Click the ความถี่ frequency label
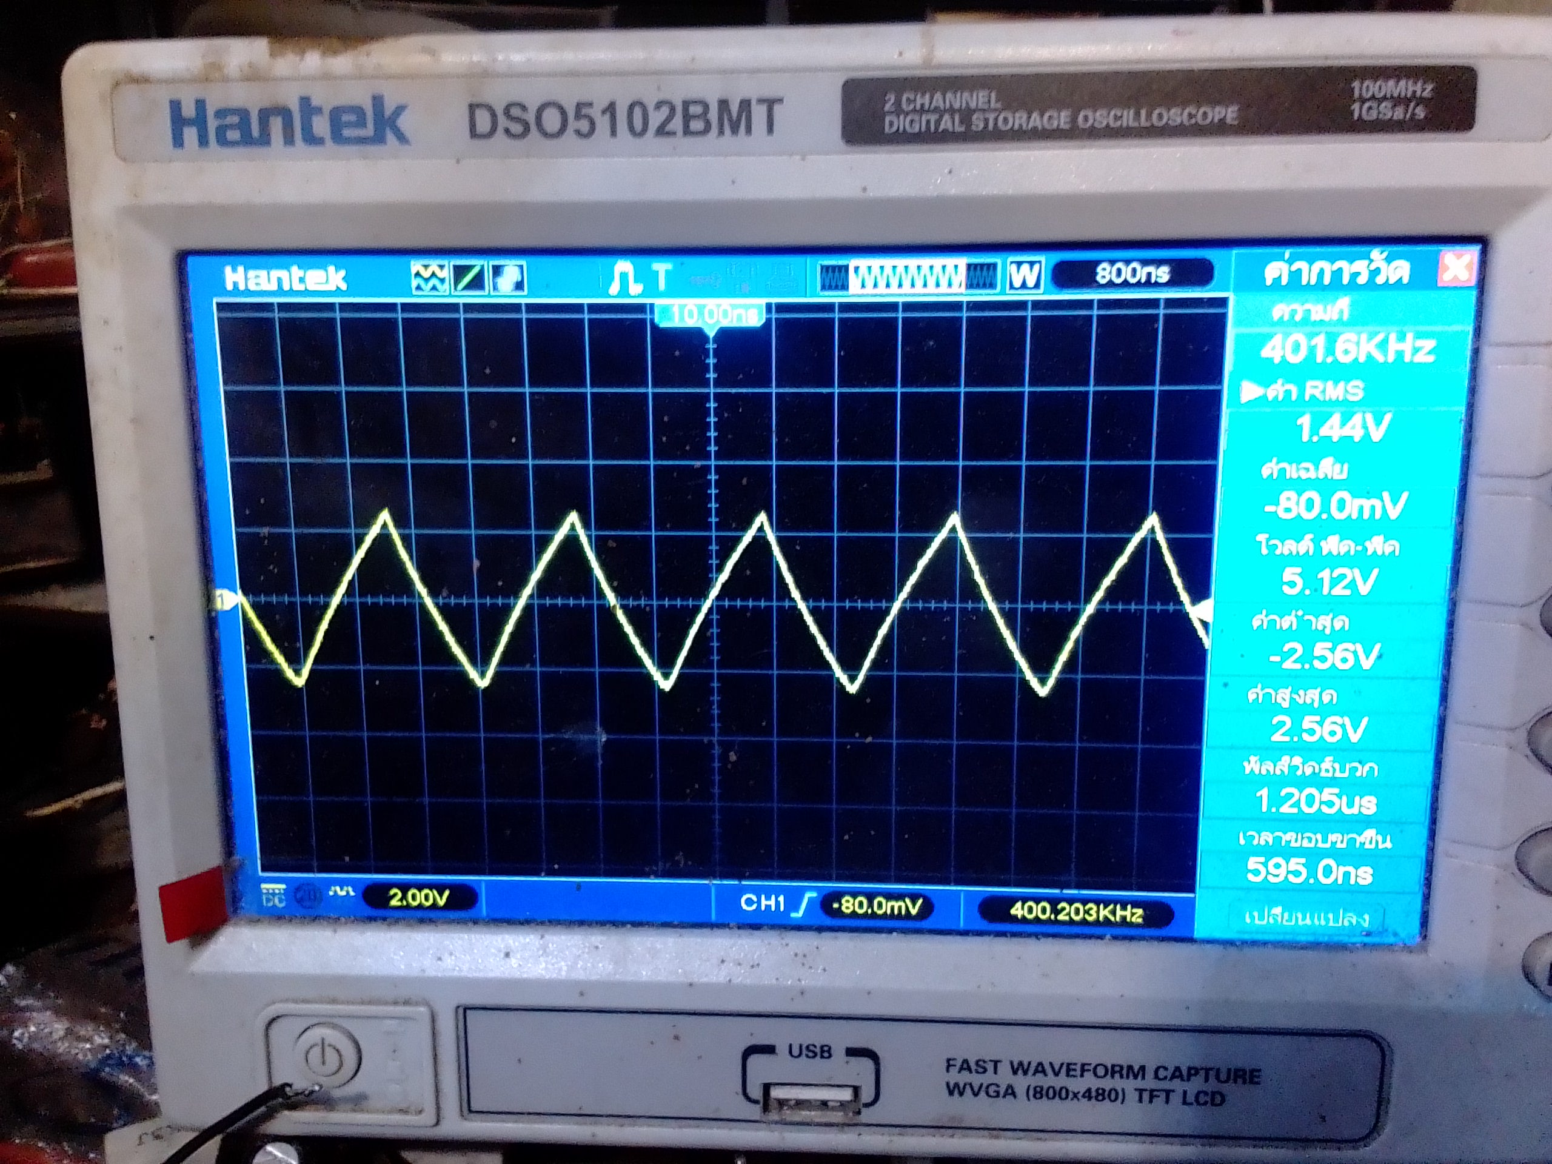This screenshot has height=1164, width=1552. [x=1309, y=312]
